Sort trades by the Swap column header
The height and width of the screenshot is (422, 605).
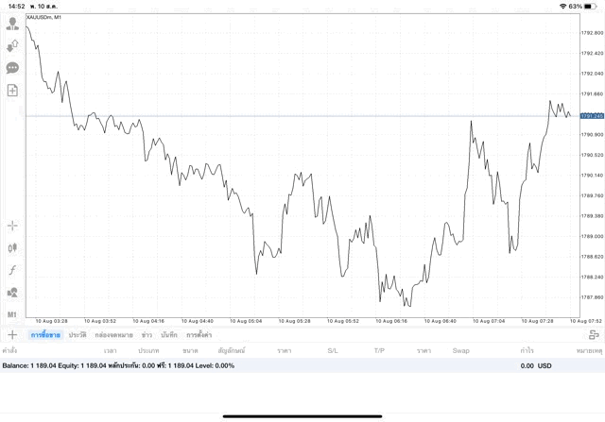click(460, 351)
